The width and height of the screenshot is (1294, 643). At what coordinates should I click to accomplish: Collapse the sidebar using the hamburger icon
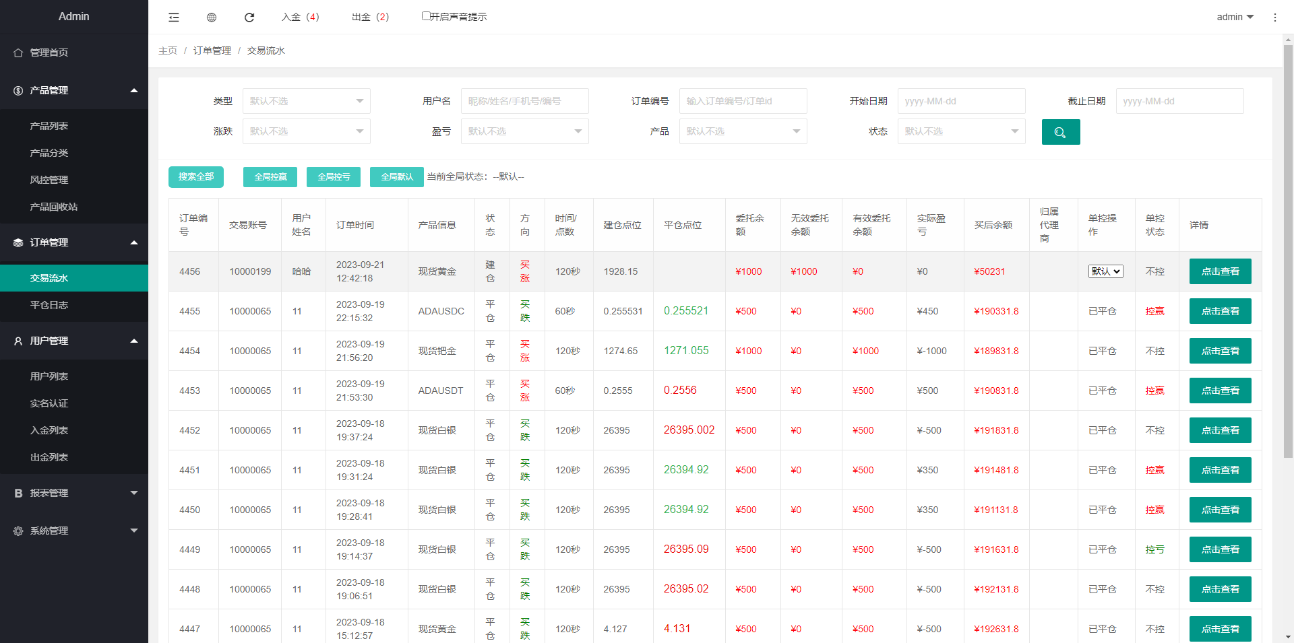tap(173, 17)
